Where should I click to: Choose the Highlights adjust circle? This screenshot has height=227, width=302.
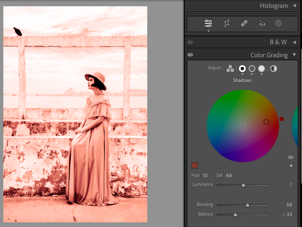pyautogui.click(x=262, y=68)
